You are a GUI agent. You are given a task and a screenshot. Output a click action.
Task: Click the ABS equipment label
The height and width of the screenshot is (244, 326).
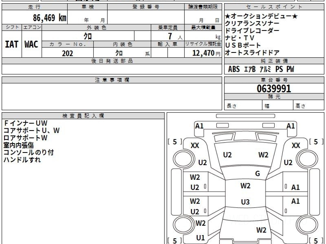234,69
